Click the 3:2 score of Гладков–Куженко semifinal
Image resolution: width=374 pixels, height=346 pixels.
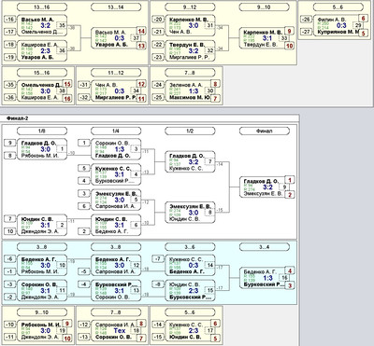coord(194,161)
